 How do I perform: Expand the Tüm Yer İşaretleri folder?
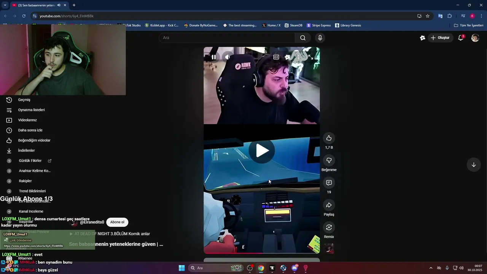[469, 25]
